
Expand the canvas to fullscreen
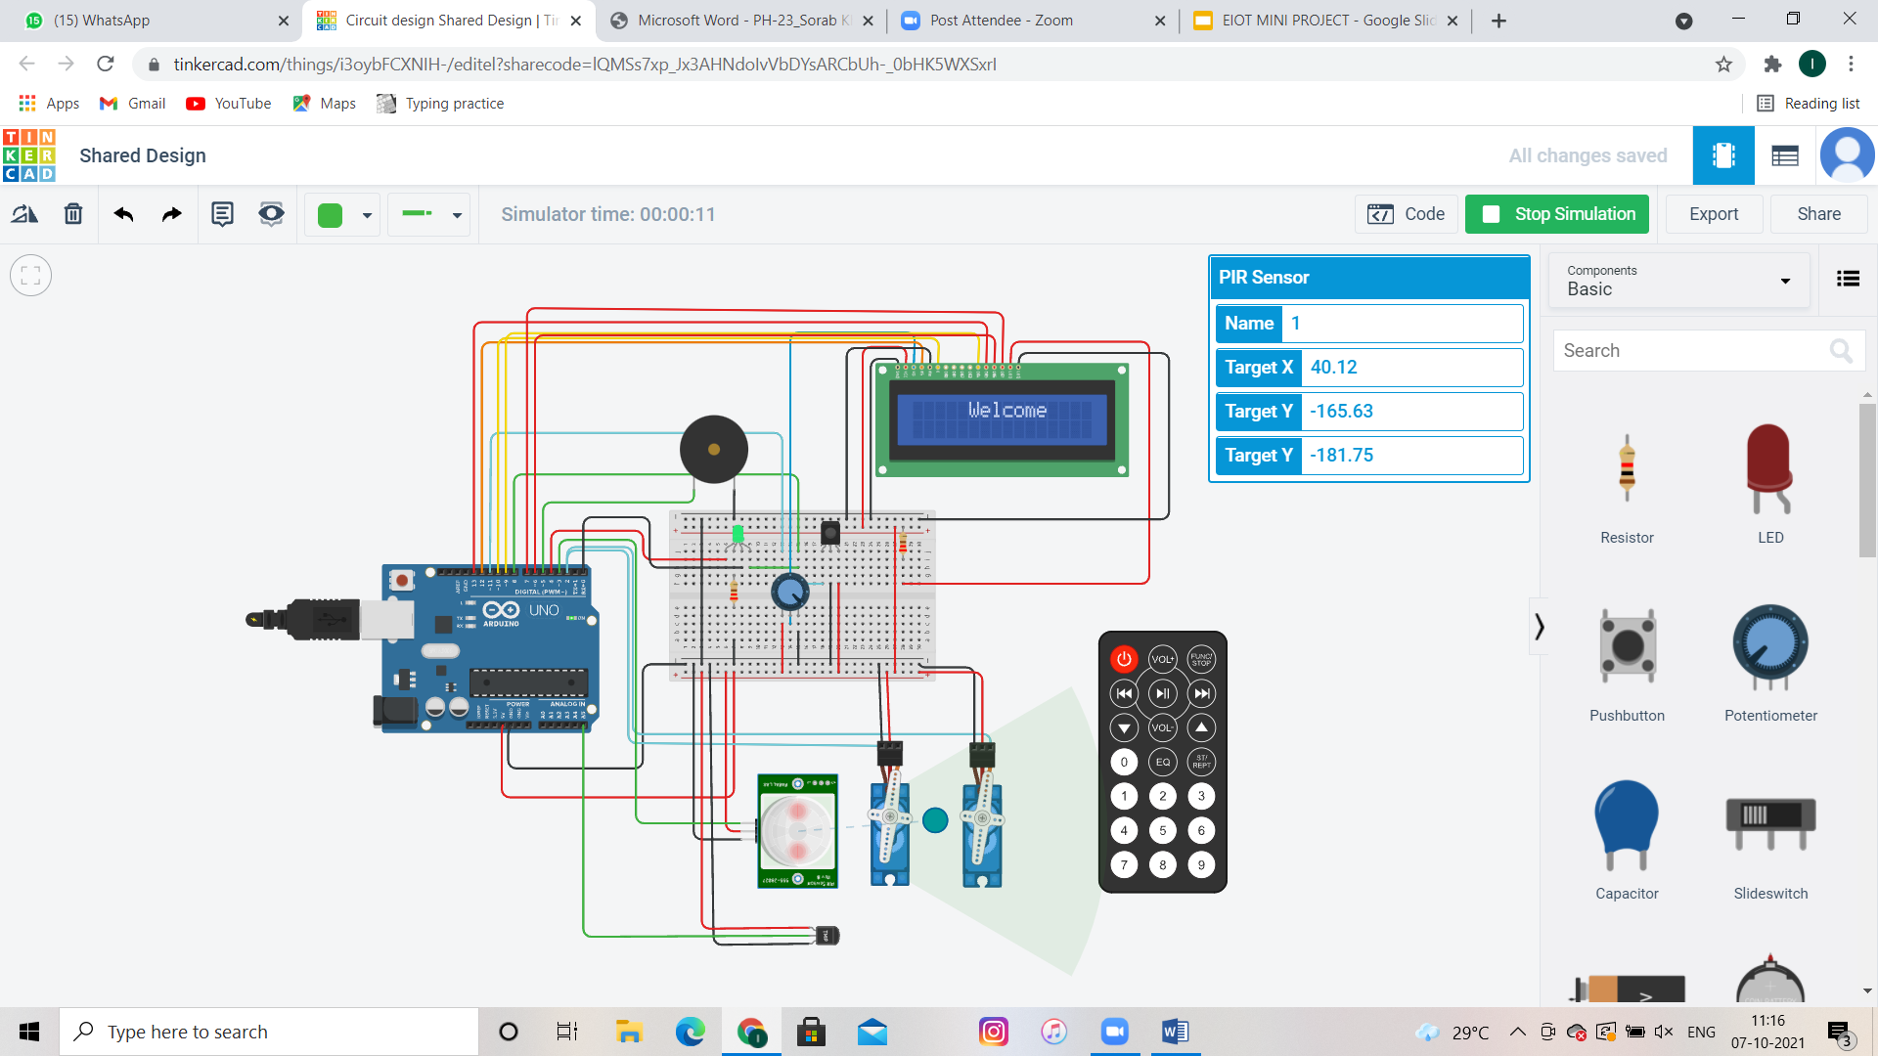(30, 275)
